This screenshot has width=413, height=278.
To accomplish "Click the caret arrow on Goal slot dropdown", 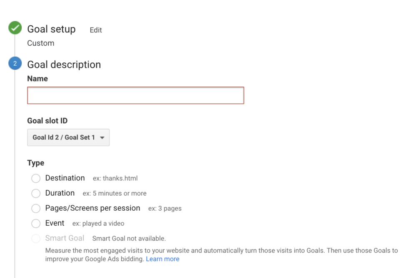I will (x=102, y=138).
